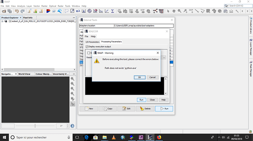Screen dimensions: 253x141
Task: Click Help button in SEN2COR dialog
Action: (164, 100)
